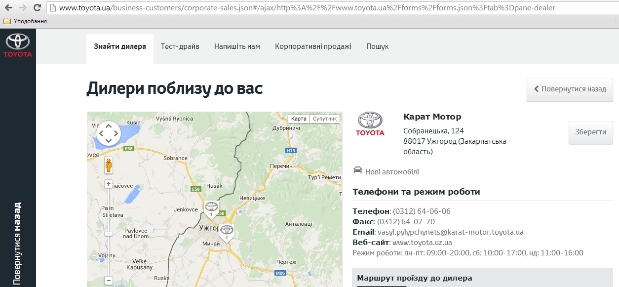Image resolution: width=619 pixels, height=287 pixels.
Task: Click the map zoom slider handle
Action: [x=109, y=234]
